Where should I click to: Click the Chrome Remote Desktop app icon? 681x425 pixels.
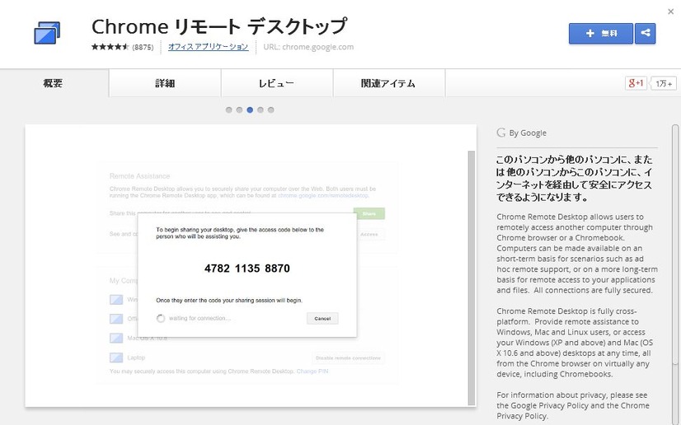click(x=47, y=32)
